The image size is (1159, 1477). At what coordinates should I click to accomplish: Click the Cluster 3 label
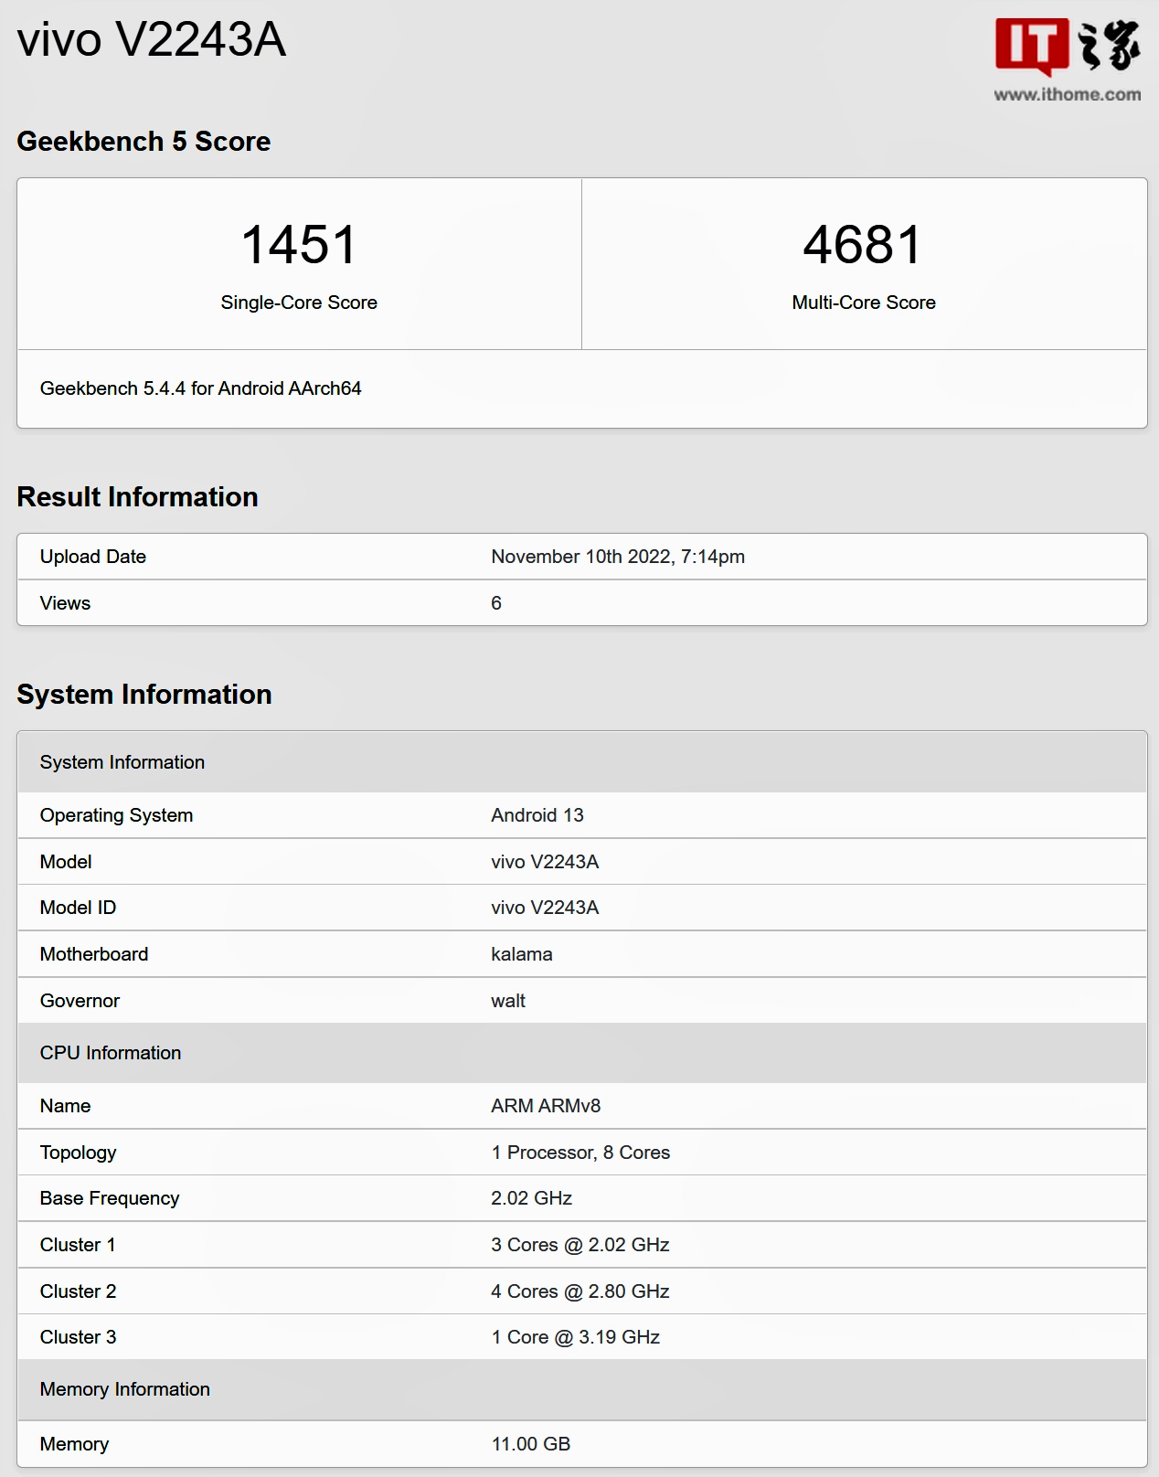(x=78, y=1337)
